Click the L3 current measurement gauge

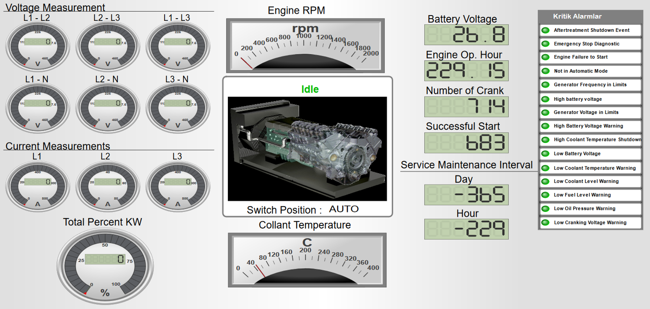click(178, 186)
